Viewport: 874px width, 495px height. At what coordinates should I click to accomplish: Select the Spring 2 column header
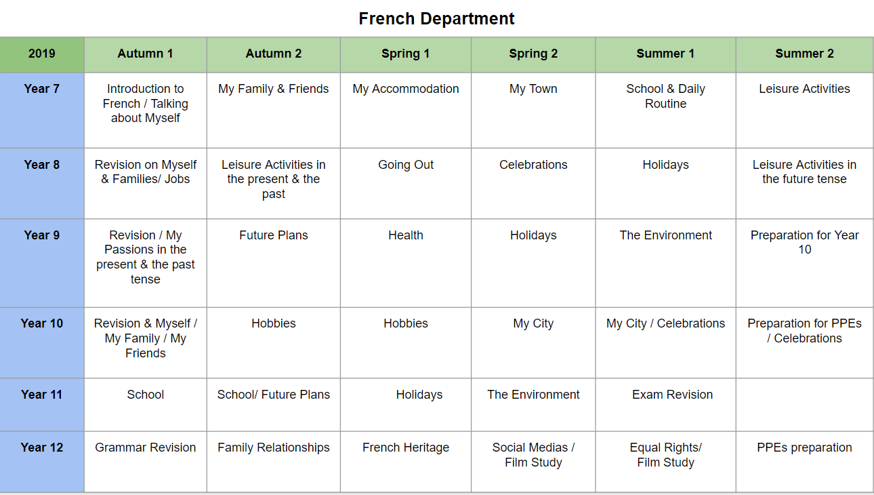click(x=533, y=54)
